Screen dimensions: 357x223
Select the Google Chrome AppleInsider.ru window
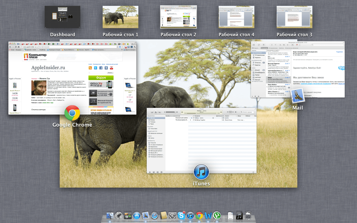72,78
